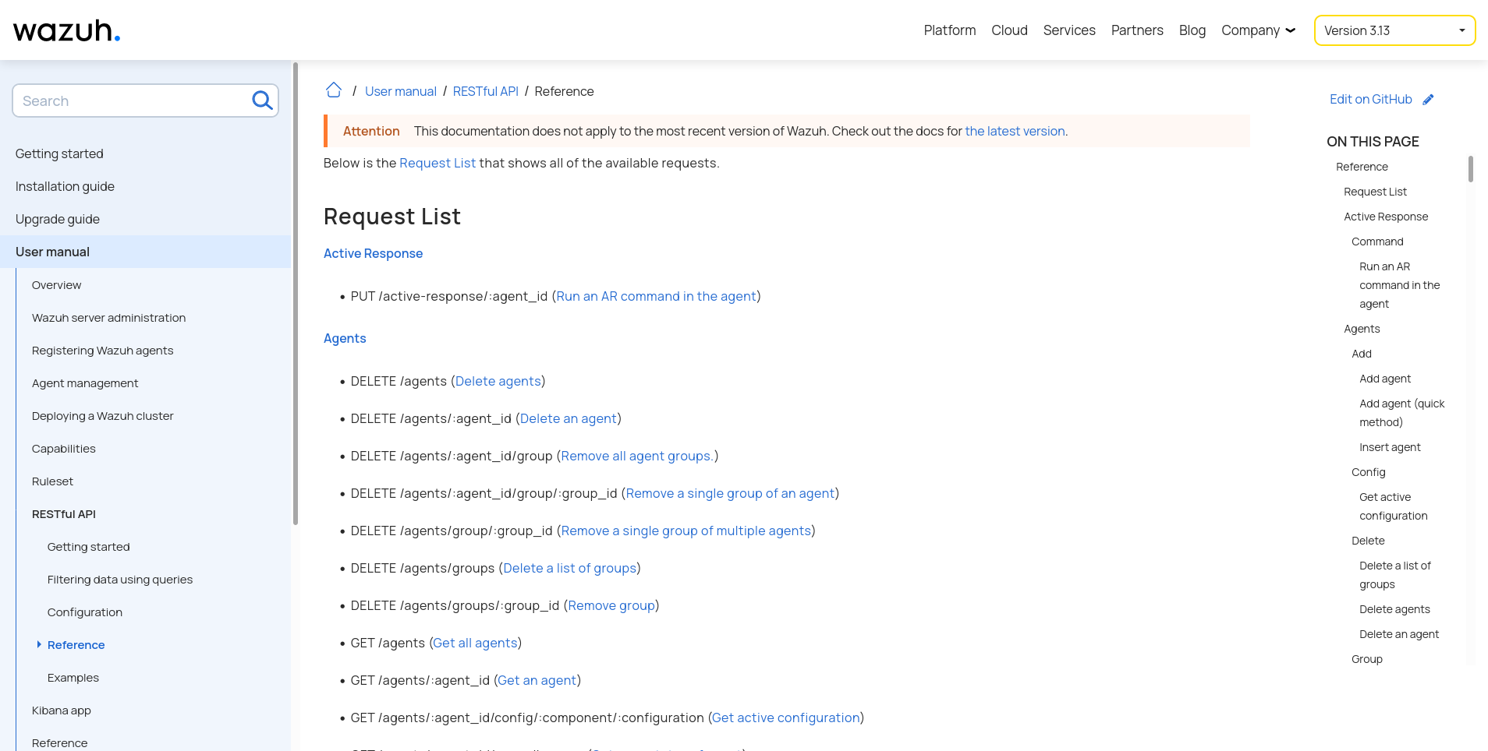Click the home icon in the breadcrumb

pyautogui.click(x=333, y=90)
